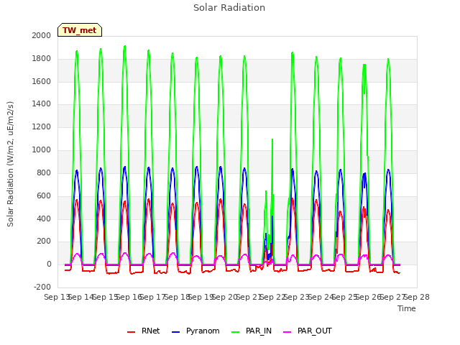Click the 1400 y-axis tick label

[x=42, y=103]
